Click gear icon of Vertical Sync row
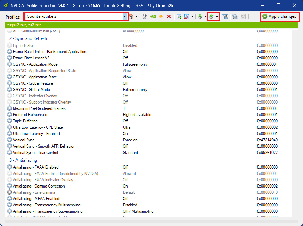The image size is (303, 226). (x=9, y=140)
